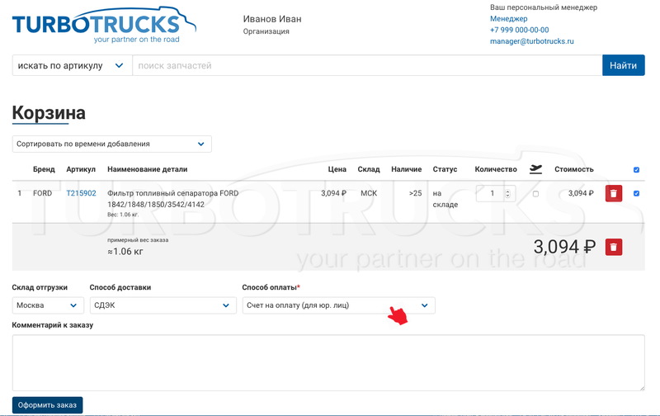Click the trash icon next to total 3,094 ₽
This screenshot has width=660, height=416.
(x=613, y=247)
